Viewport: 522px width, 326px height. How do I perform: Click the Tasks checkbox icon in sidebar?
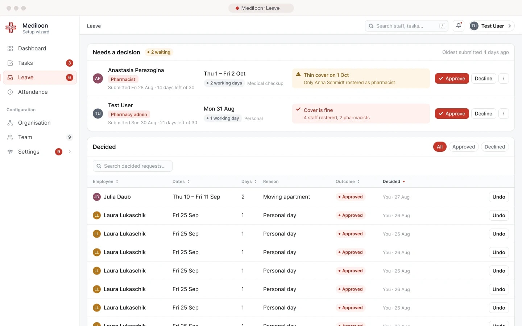click(10, 63)
